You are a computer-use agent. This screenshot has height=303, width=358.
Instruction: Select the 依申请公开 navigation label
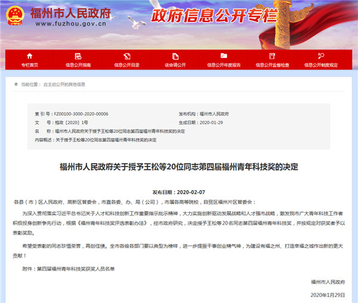coord(175,65)
